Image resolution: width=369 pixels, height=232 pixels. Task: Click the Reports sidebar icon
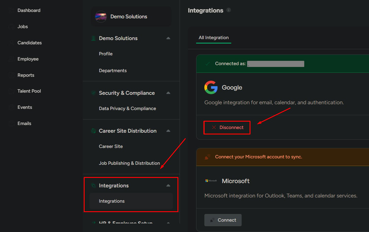pos(11,75)
